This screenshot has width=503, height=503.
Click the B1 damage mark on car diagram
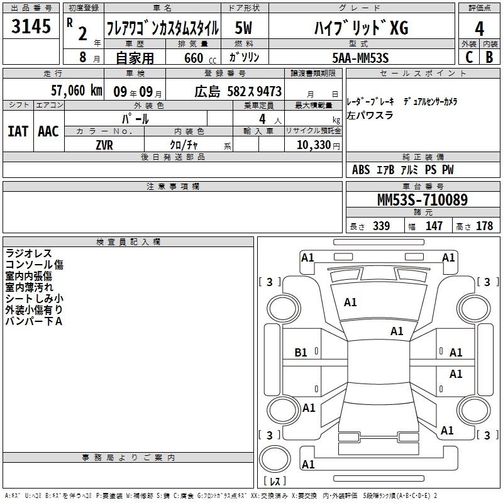click(x=301, y=353)
